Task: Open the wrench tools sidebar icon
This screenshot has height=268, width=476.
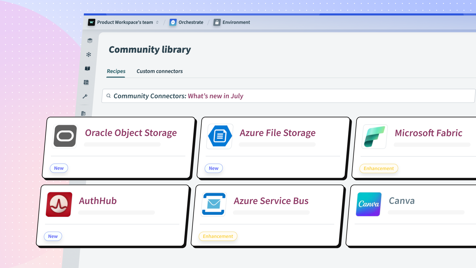Action: (85, 96)
